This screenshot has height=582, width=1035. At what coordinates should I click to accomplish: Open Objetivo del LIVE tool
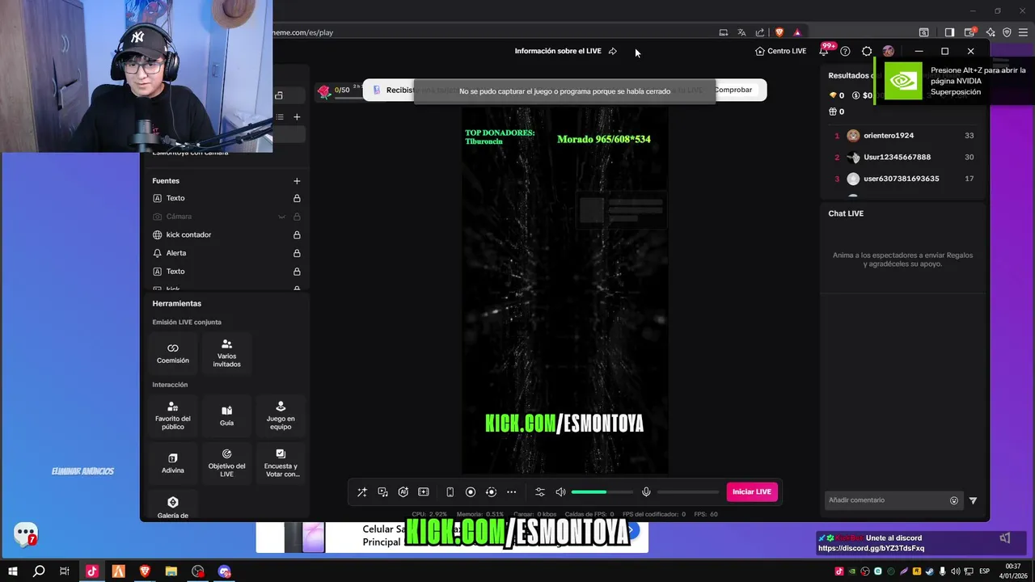[x=227, y=463]
